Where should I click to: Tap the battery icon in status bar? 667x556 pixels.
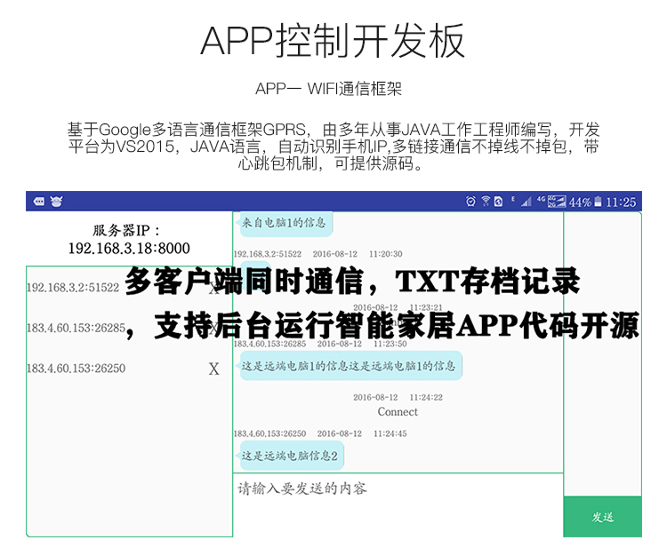599,202
